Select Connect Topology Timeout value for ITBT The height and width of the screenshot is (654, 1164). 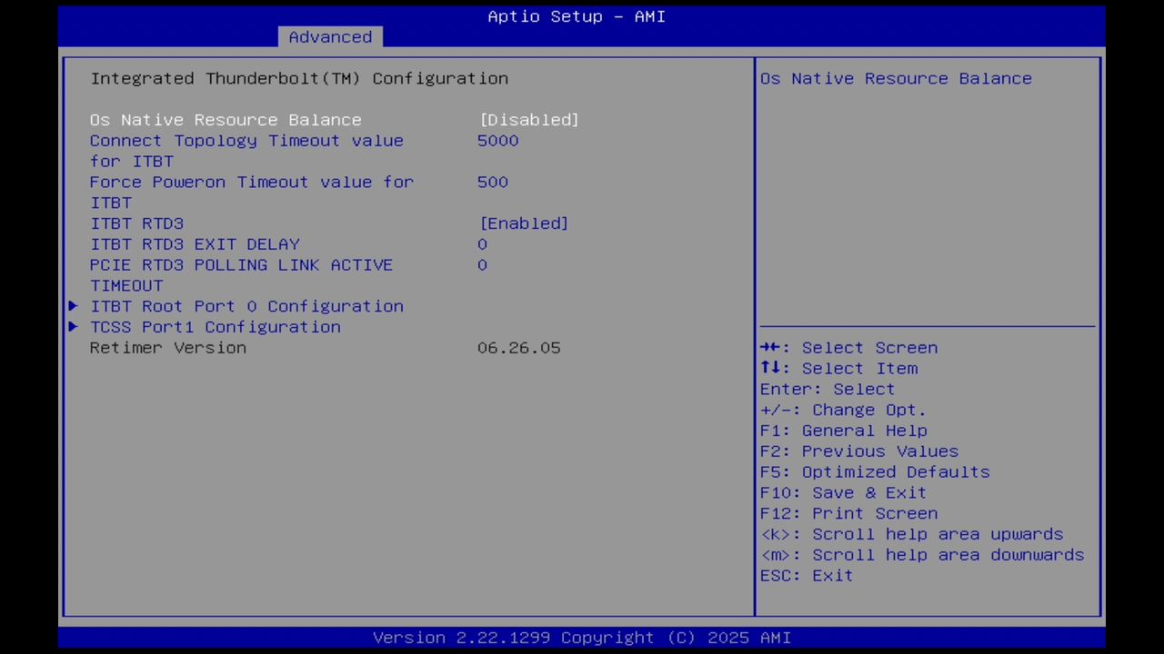[x=246, y=140]
